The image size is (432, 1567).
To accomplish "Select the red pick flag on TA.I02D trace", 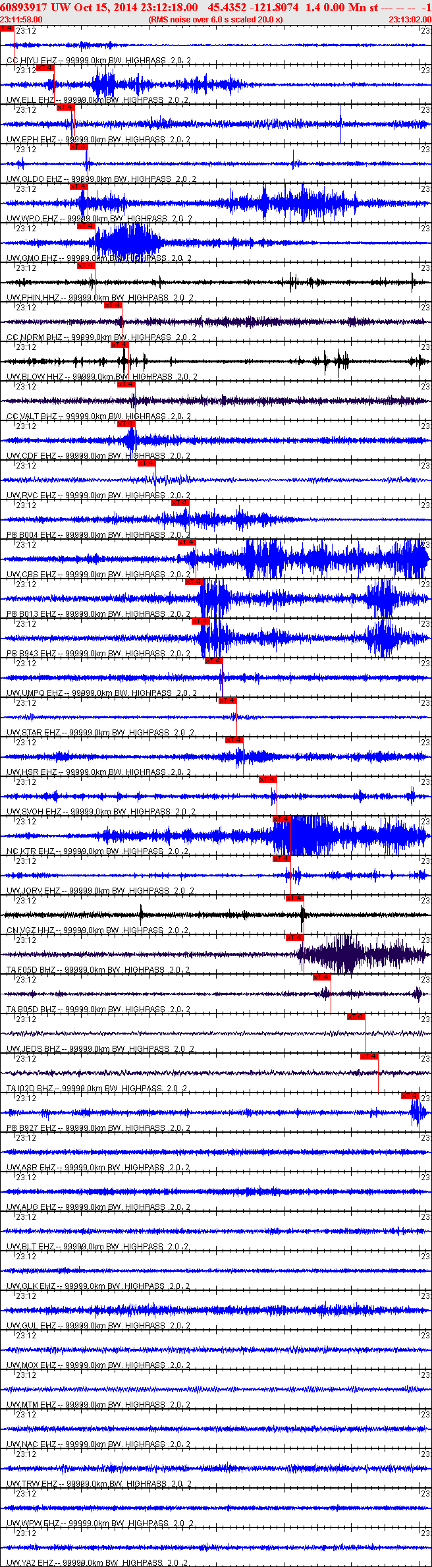I will click(369, 1056).
